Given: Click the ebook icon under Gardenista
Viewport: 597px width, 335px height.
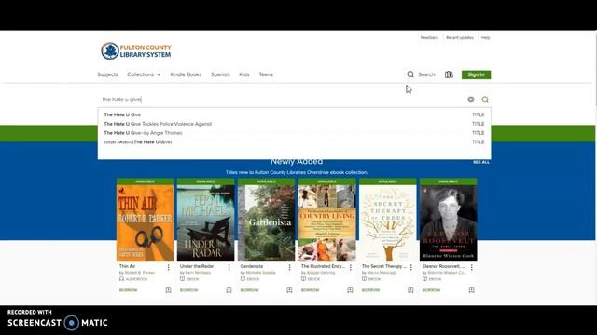Looking at the screenshot, I should click(243, 279).
